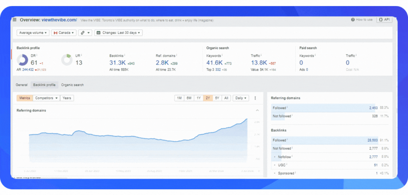Open the link icon dropdown
Screen dimensions: 408x195
(x=85, y=33)
